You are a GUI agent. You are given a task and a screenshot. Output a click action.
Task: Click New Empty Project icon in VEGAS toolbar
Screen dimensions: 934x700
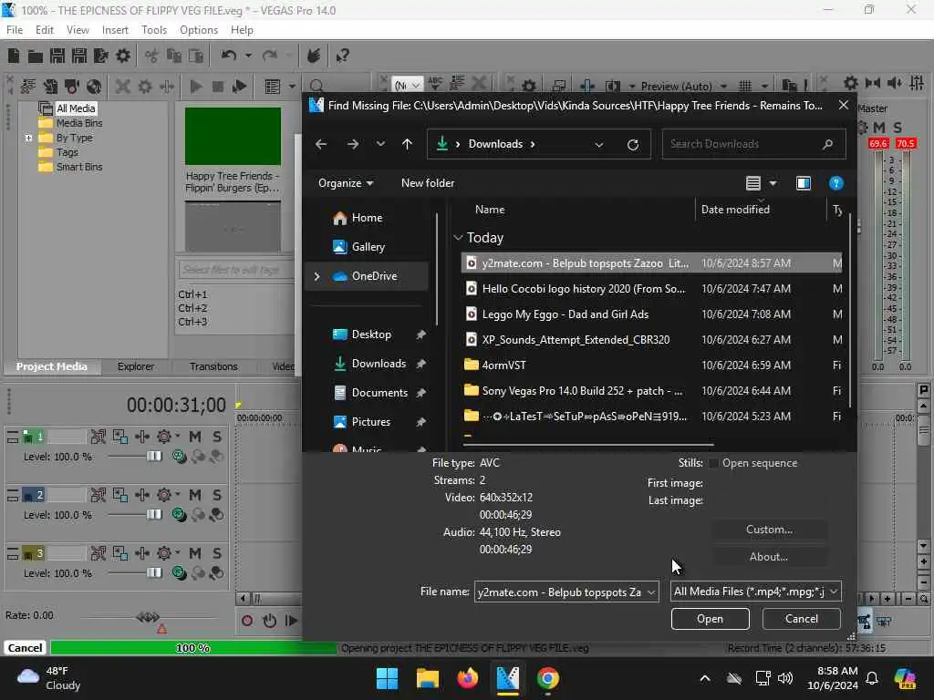13,56
